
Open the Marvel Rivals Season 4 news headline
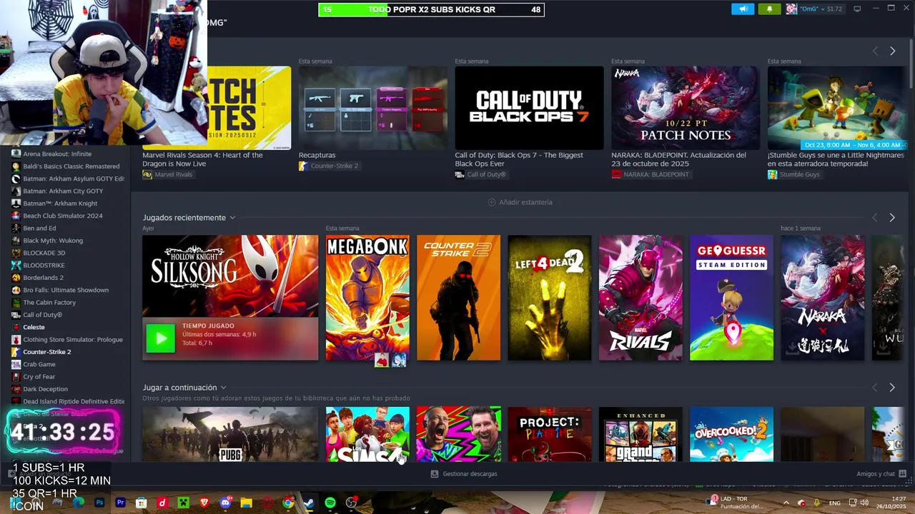(202, 159)
